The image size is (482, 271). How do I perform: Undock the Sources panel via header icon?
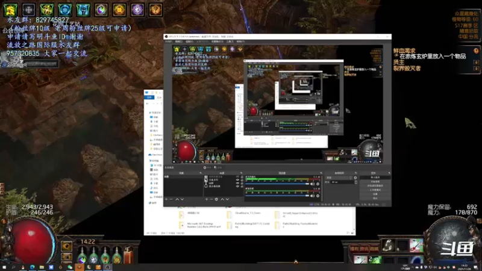(x=242, y=173)
